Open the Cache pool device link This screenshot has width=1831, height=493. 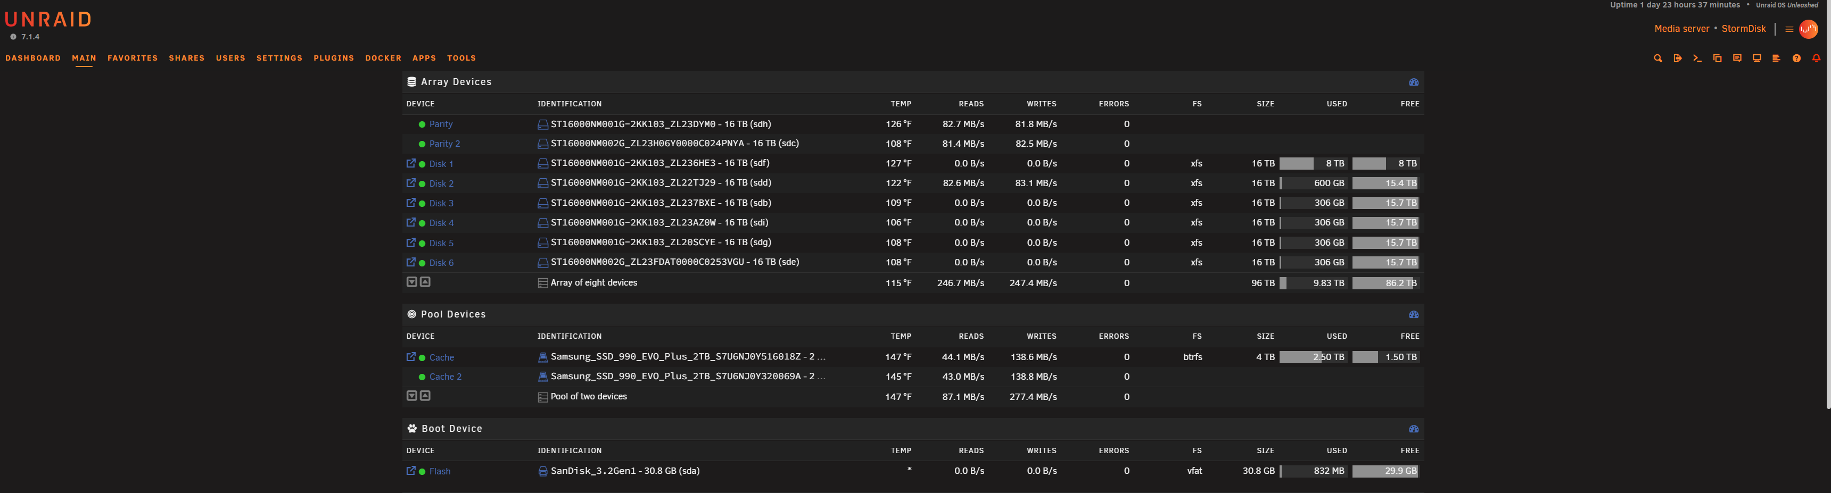[441, 357]
